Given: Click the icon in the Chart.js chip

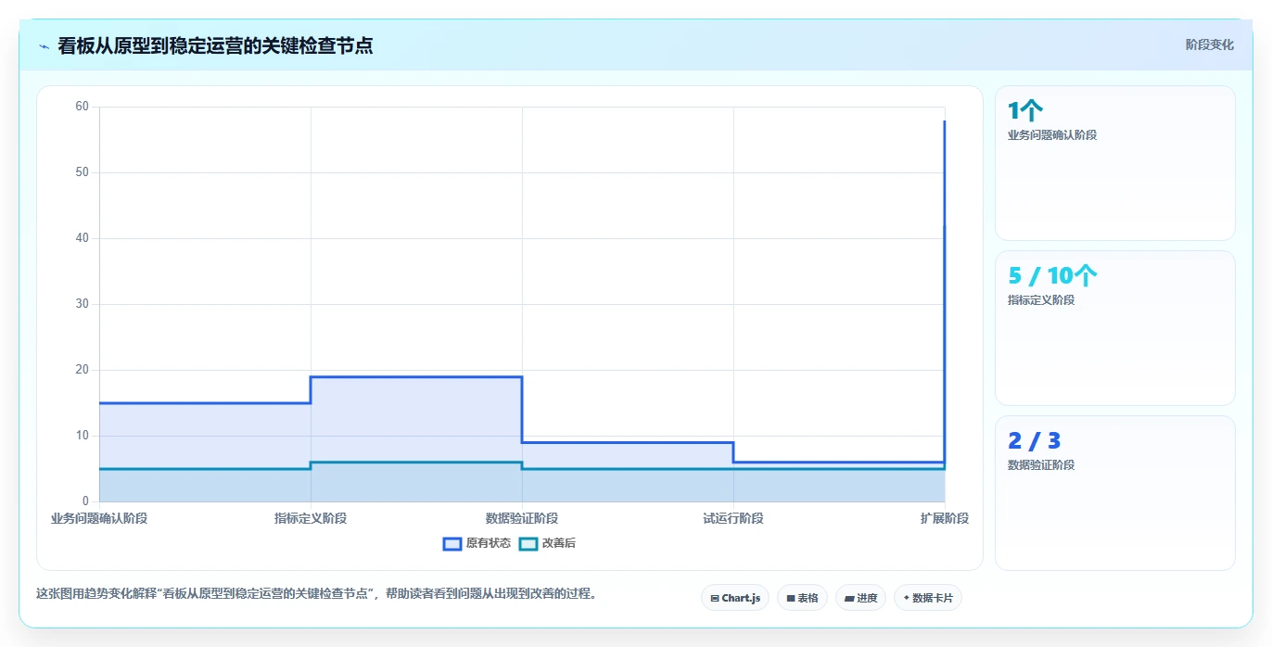Looking at the screenshot, I should [715, 599].
